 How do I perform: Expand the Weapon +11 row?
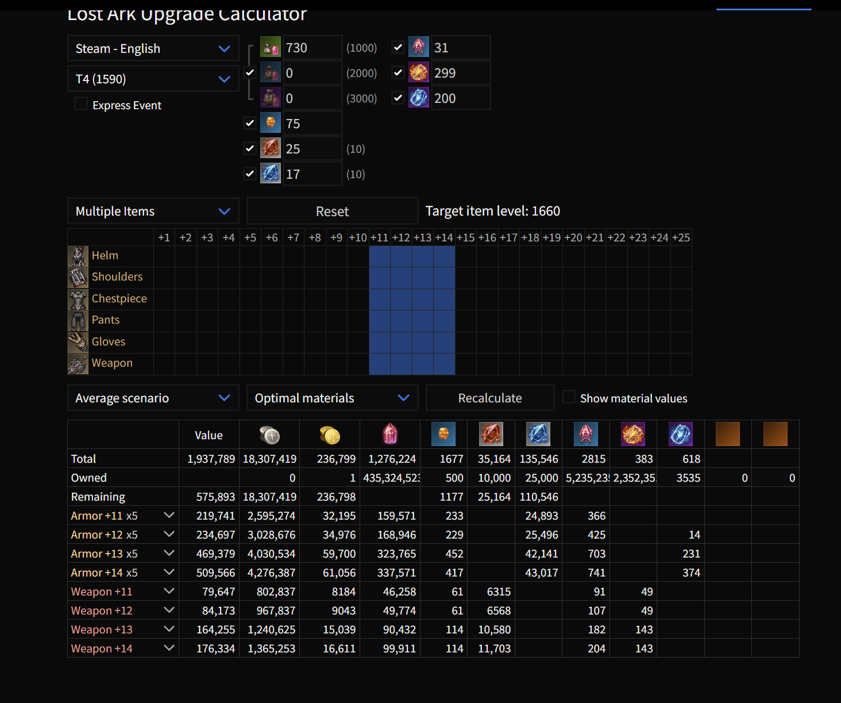[x=169, y=591]
